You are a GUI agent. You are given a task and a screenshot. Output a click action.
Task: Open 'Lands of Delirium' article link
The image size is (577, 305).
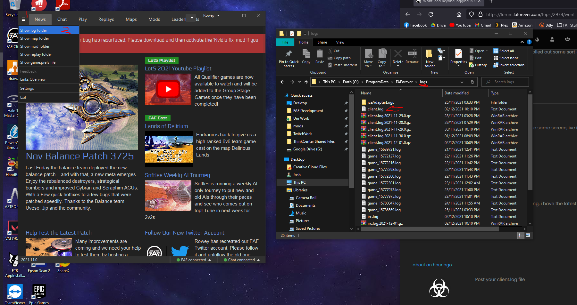pyautogui.click(x=166, y=126)
